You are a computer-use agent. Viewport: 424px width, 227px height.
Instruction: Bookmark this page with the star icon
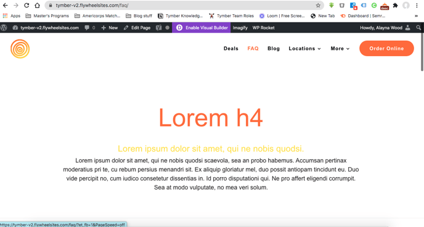[318, 6]
